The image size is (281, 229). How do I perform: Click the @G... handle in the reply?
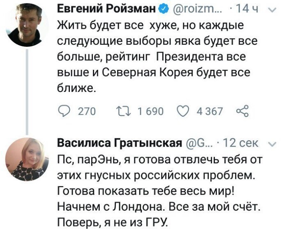pyautogui.click(x=200, y=143)
